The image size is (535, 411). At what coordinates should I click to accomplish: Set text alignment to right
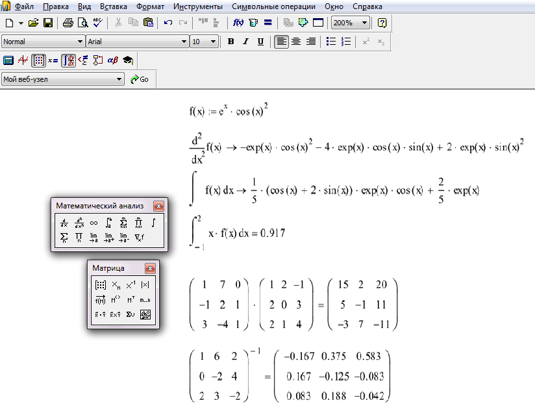click(x=311, y=42)
